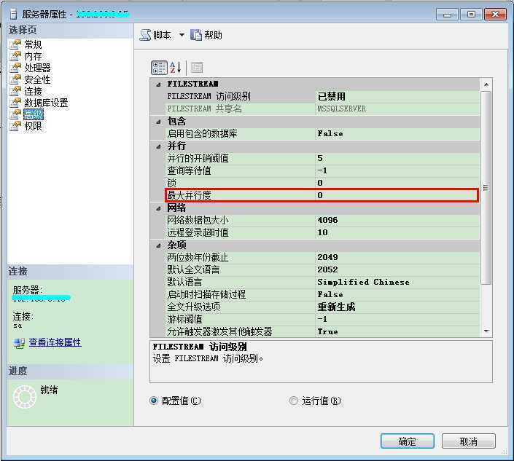Click the value 2052
The height and width of the screenshot is (461, 514).
click(327, 269)
